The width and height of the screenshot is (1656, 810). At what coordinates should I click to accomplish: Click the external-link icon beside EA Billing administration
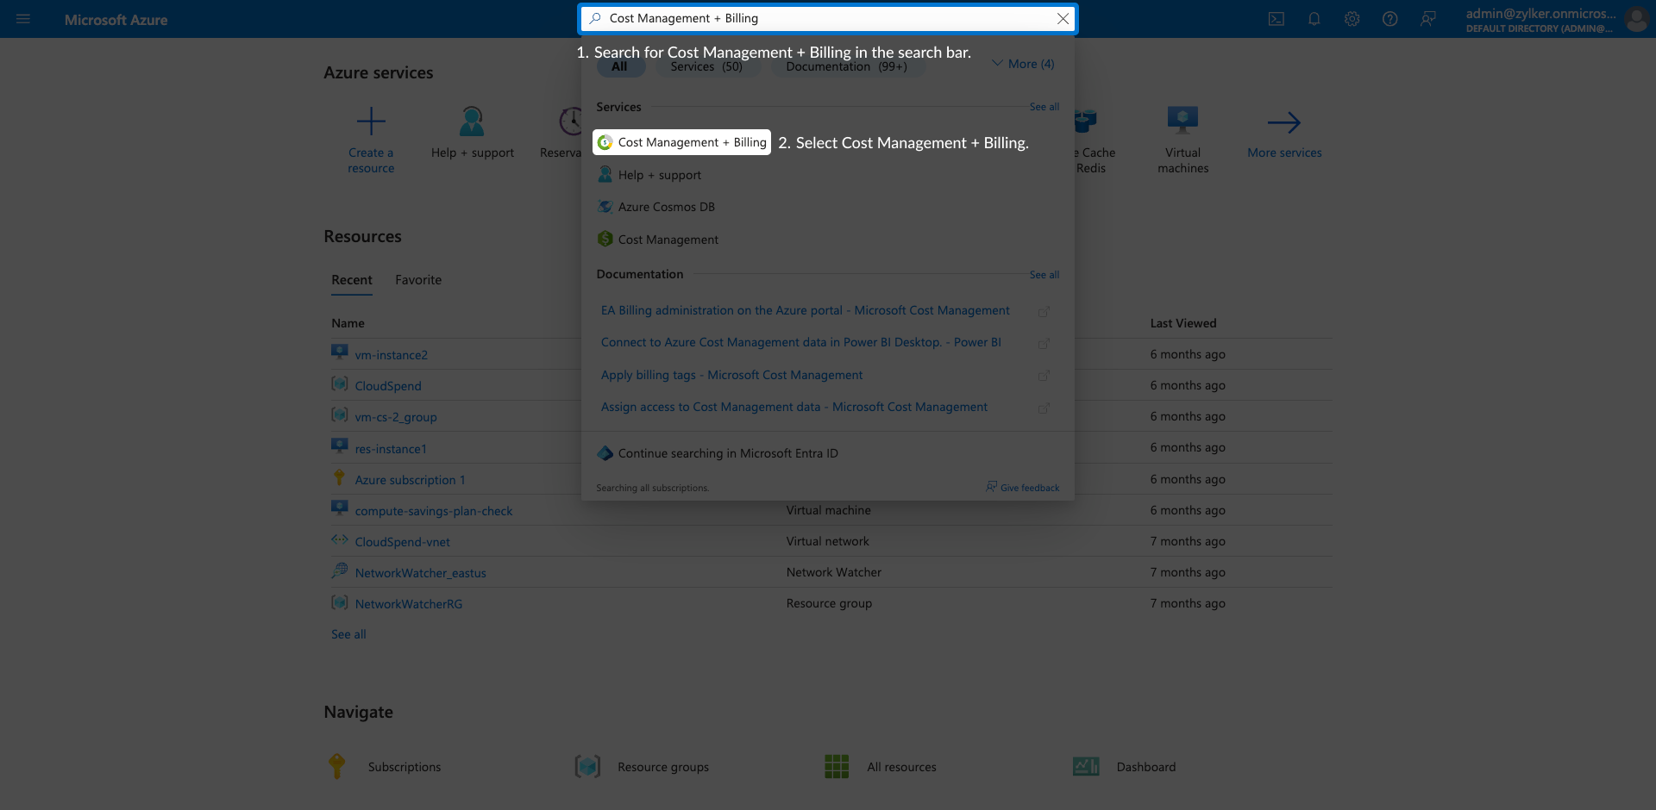pyautogui.click(x=1044, y=311)
